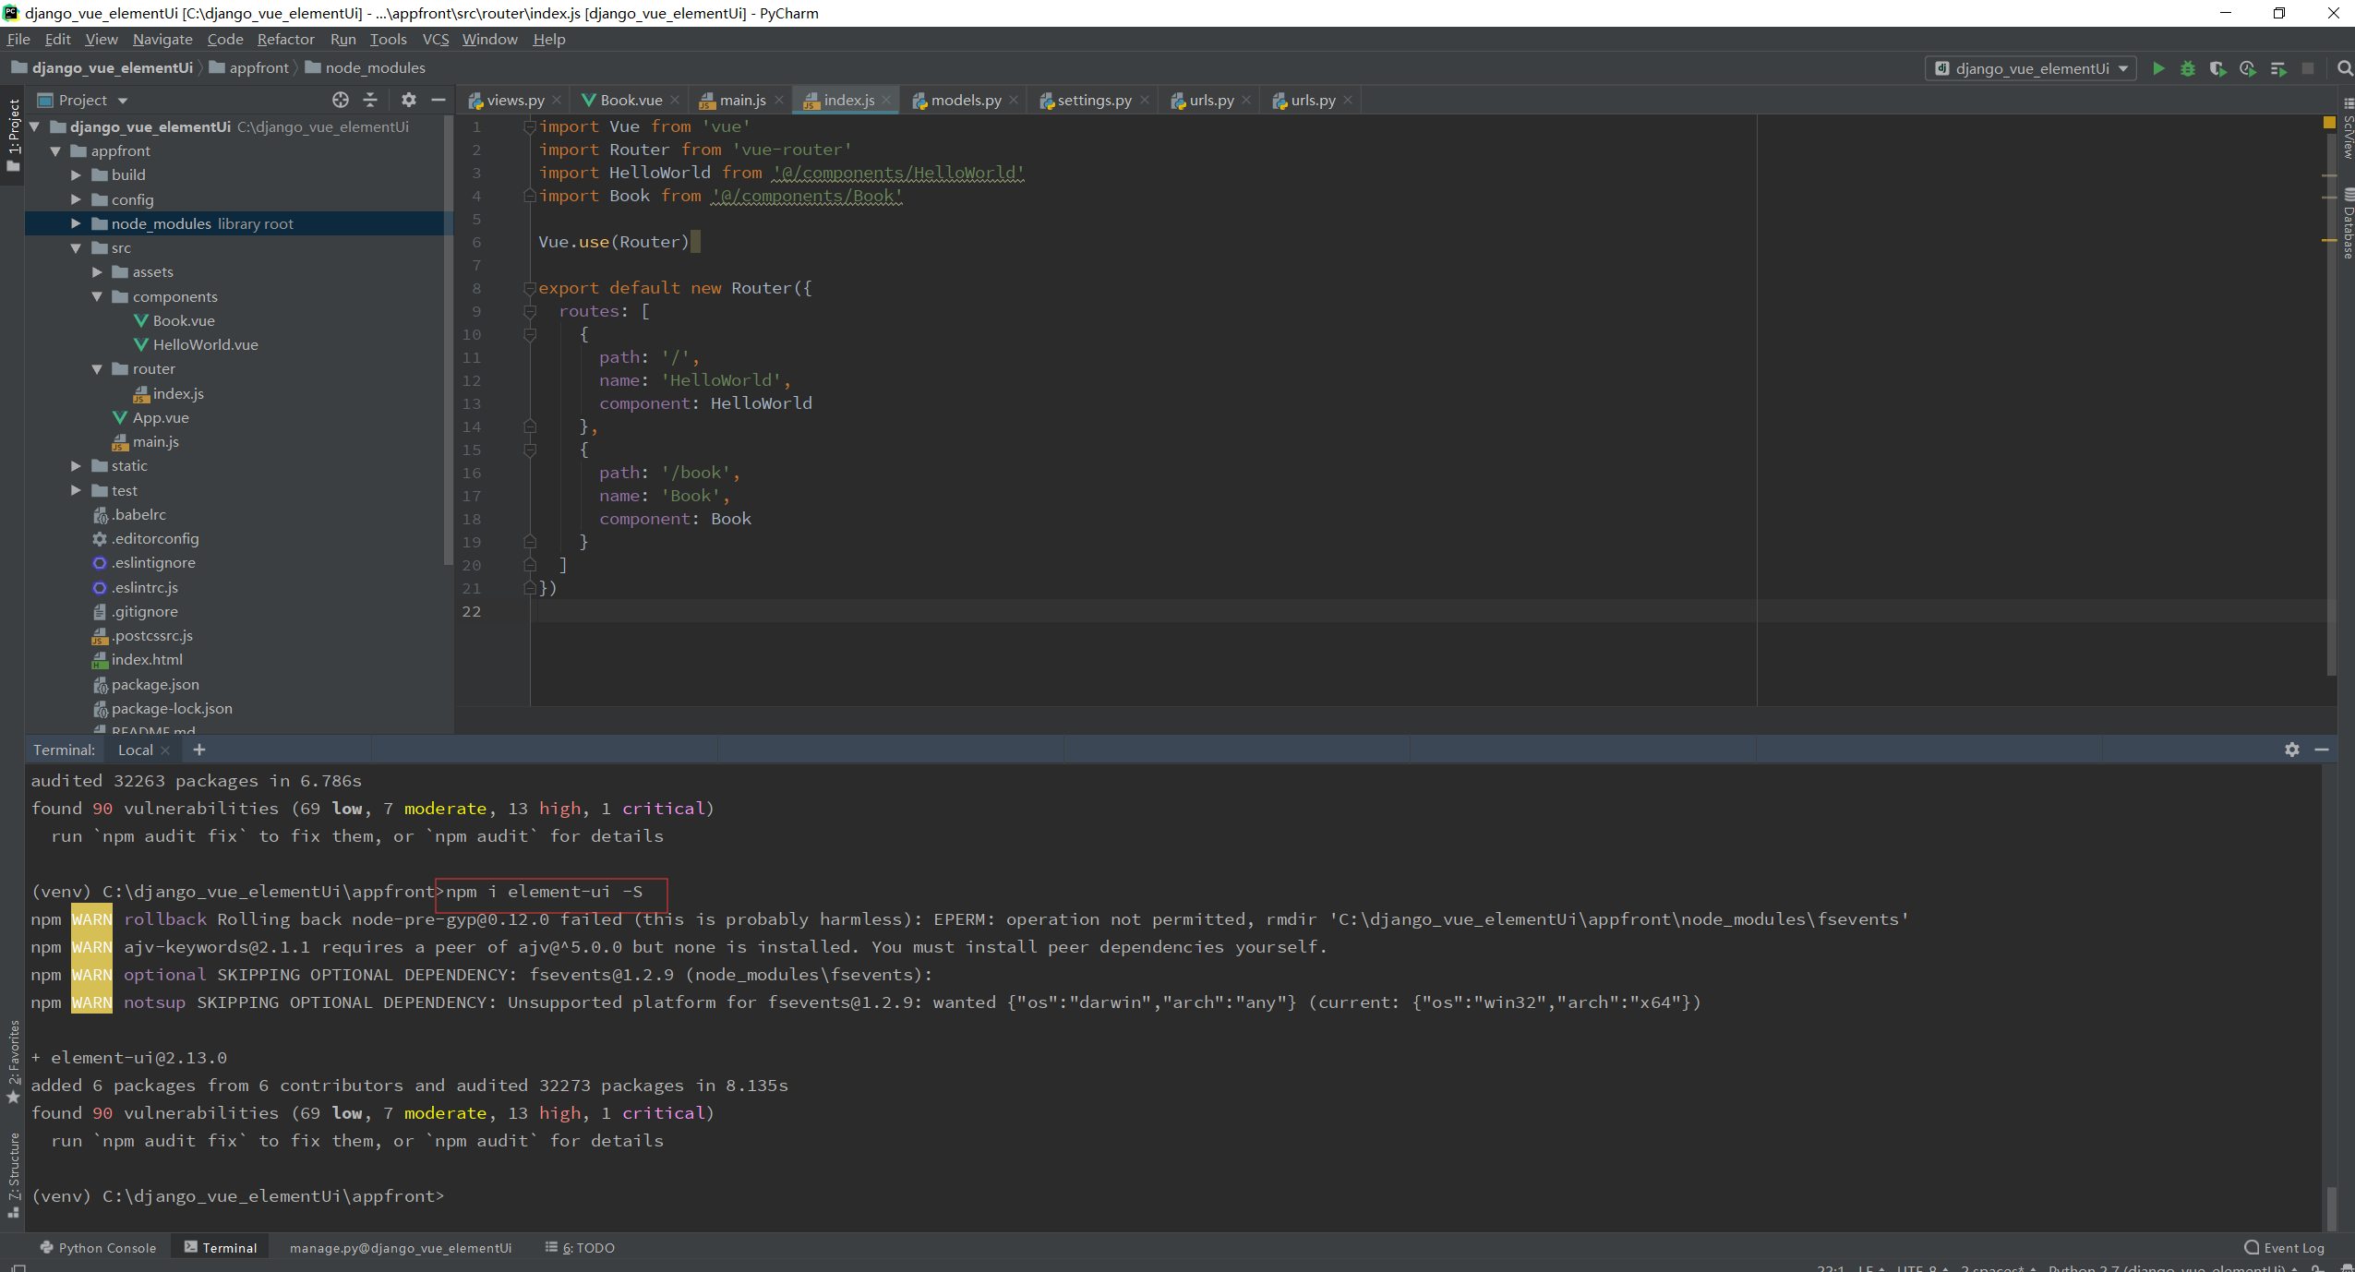Expand the build folder
The width and height of the screenshot is (2355, 1272).
(x=76, y=174)
